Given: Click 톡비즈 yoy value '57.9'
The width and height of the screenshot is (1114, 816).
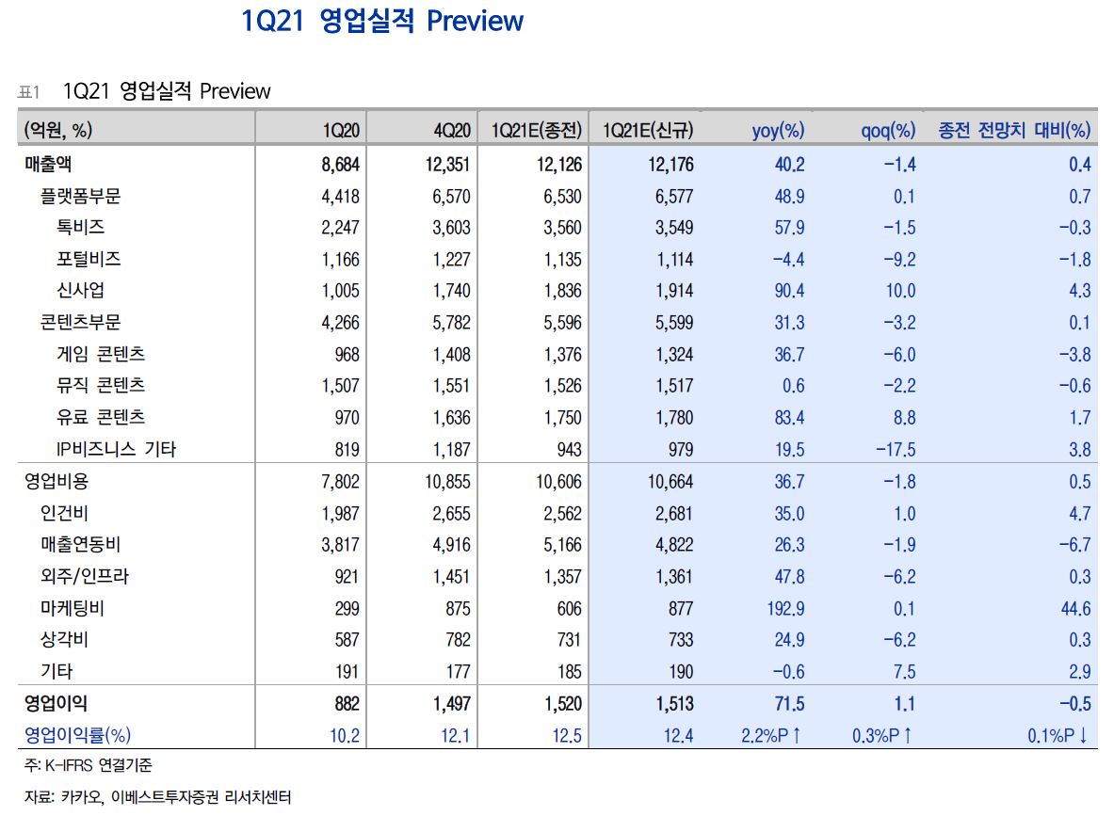Looking at the screenshot, I should coord(789,228).
